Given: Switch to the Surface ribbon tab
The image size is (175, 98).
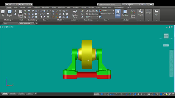Looking at the screenshot, I should (22, 7).
